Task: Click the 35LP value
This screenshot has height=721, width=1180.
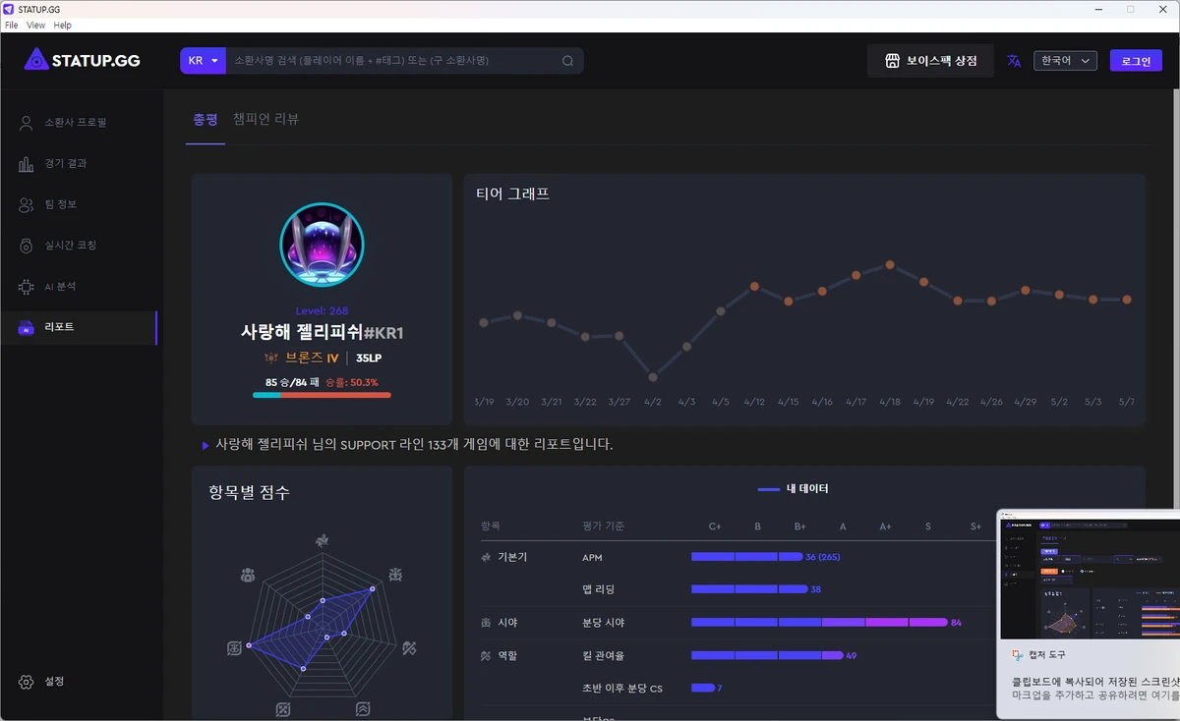Action: 369,359
